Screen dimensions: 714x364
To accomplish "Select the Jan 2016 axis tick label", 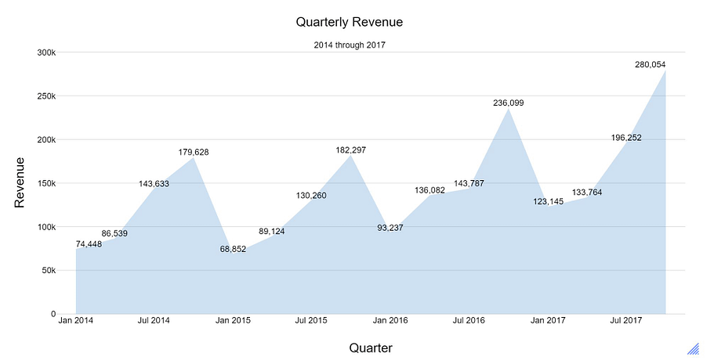I will [390, 321].
